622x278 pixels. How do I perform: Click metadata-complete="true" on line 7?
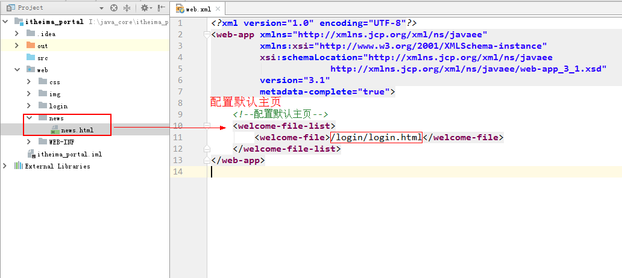(325, 92)
